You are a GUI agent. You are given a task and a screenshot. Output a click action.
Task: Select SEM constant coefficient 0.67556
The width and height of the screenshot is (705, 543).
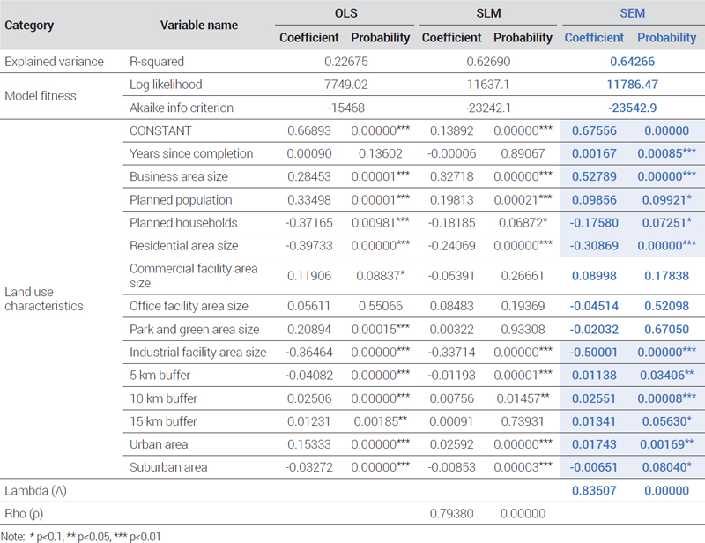point(594,131)
